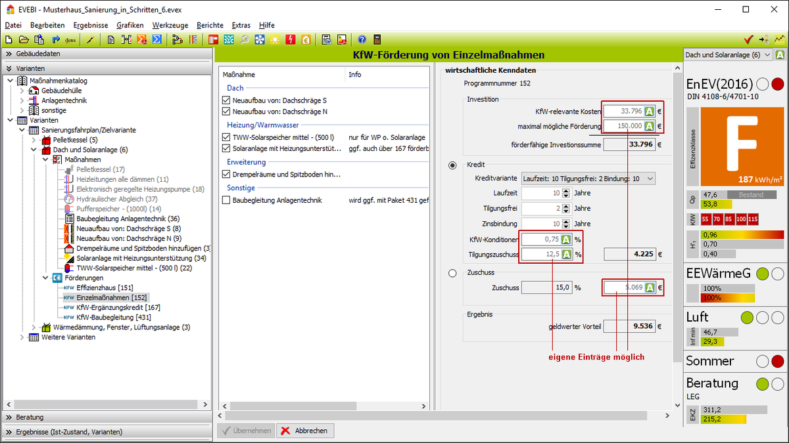789x443 pixels.
Task: Open the Ergebnisse menu
Action: click(90, 25)
